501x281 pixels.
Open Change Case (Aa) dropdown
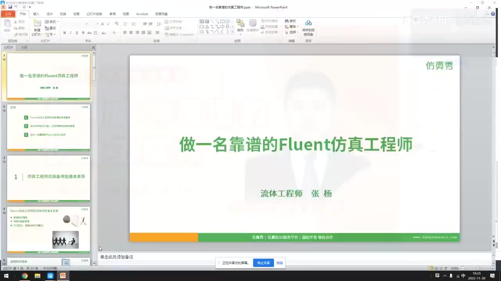tap(104, 33)
